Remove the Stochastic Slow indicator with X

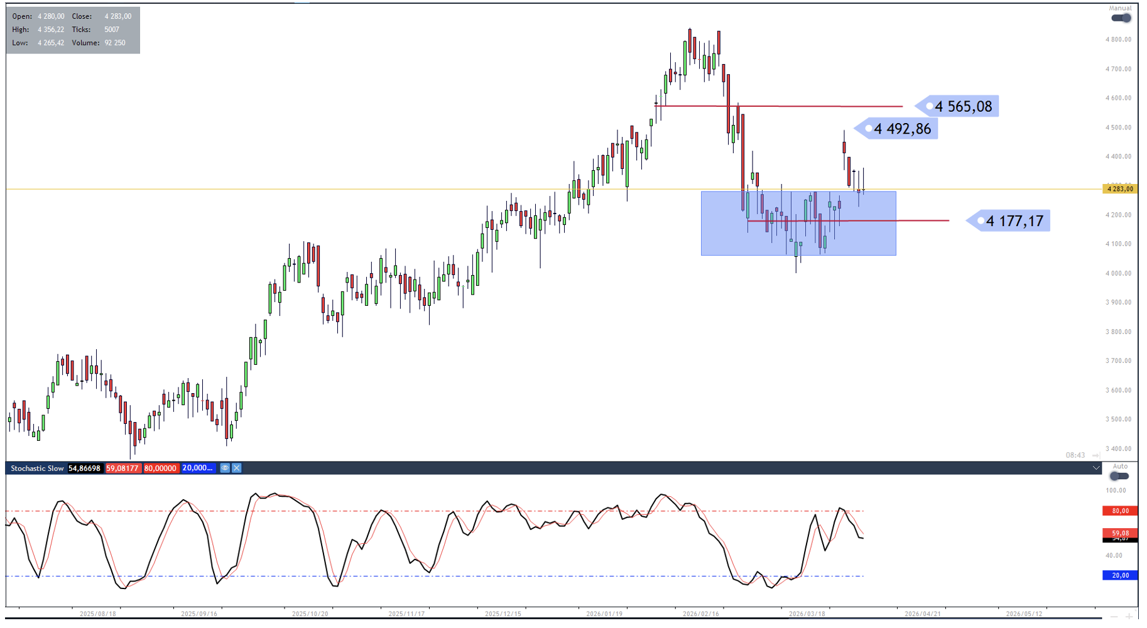coord(237,468)
